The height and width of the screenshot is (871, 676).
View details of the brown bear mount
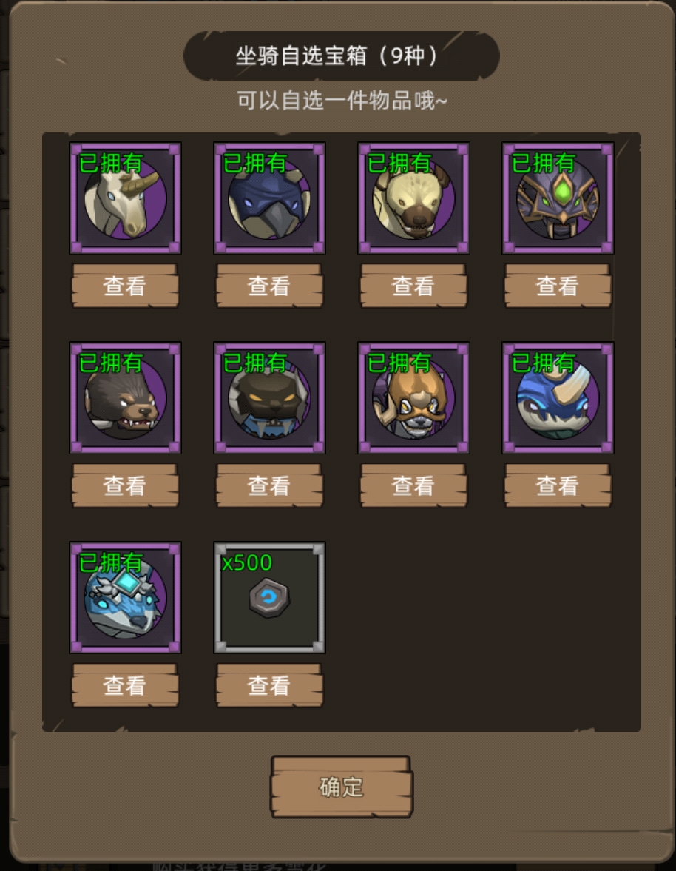pyautogui.click(x=125, y=485)
